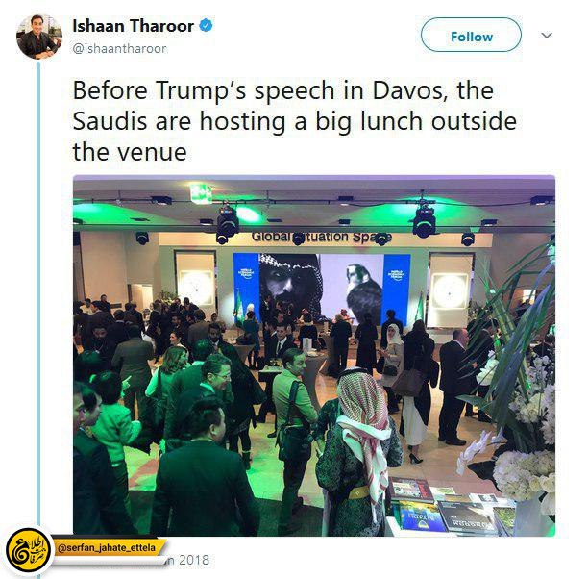
Task: Click the right World Economic Forum banner
Action: [396, 288]
